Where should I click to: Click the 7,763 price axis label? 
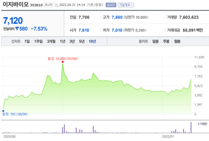click(x=198, y=76)
